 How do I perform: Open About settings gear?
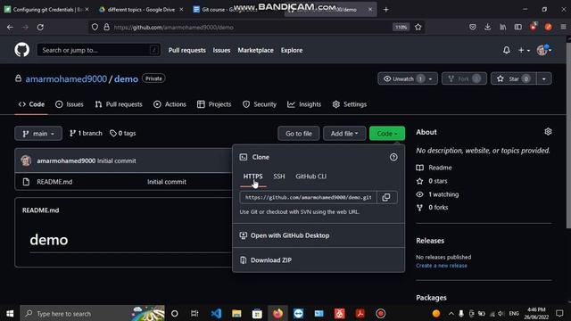pyautogui.click(x=548, y=132)
